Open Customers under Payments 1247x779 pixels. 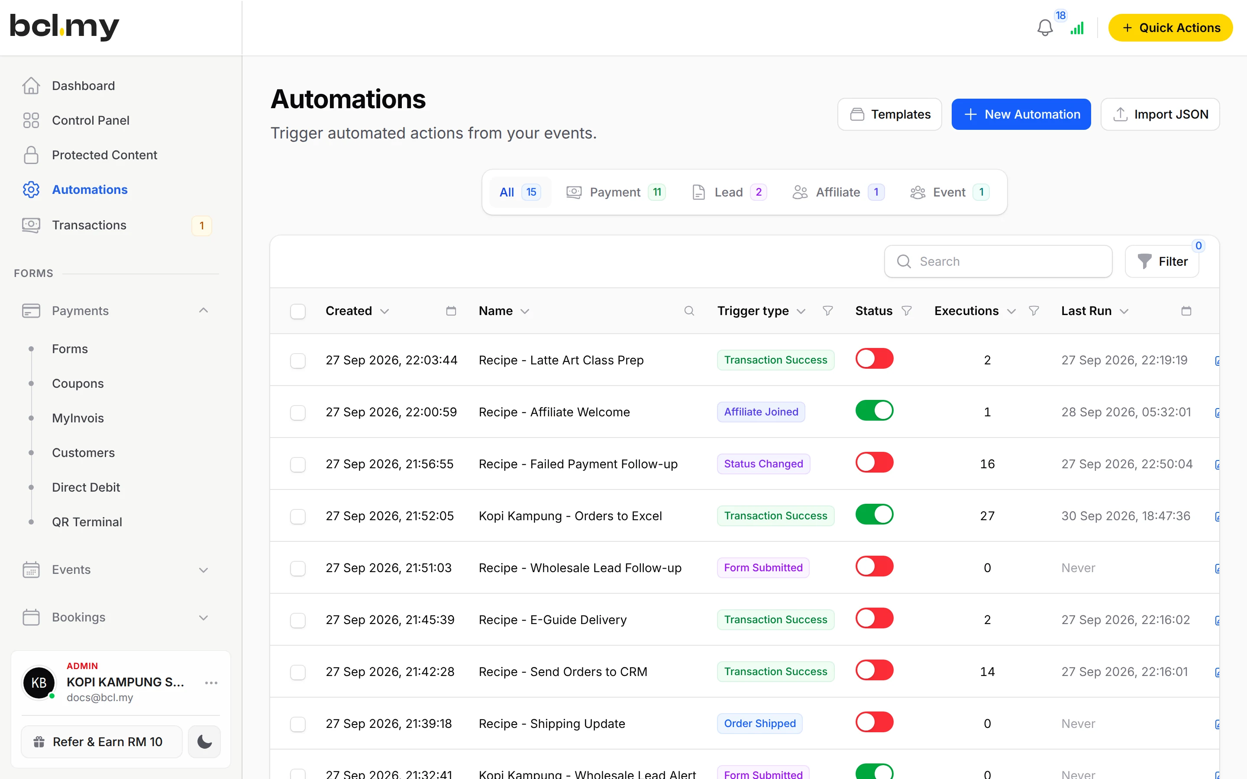coord(84,452)
